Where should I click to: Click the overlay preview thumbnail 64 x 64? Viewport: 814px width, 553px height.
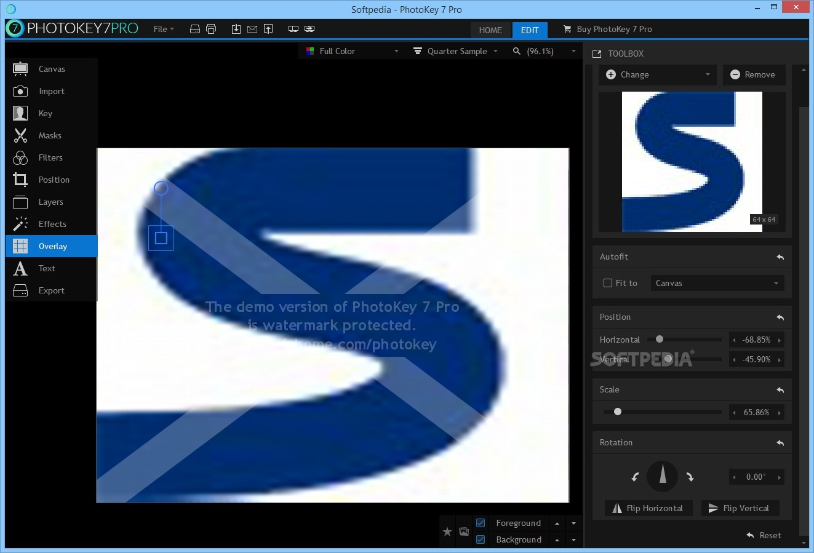click(x=692, y=162)
